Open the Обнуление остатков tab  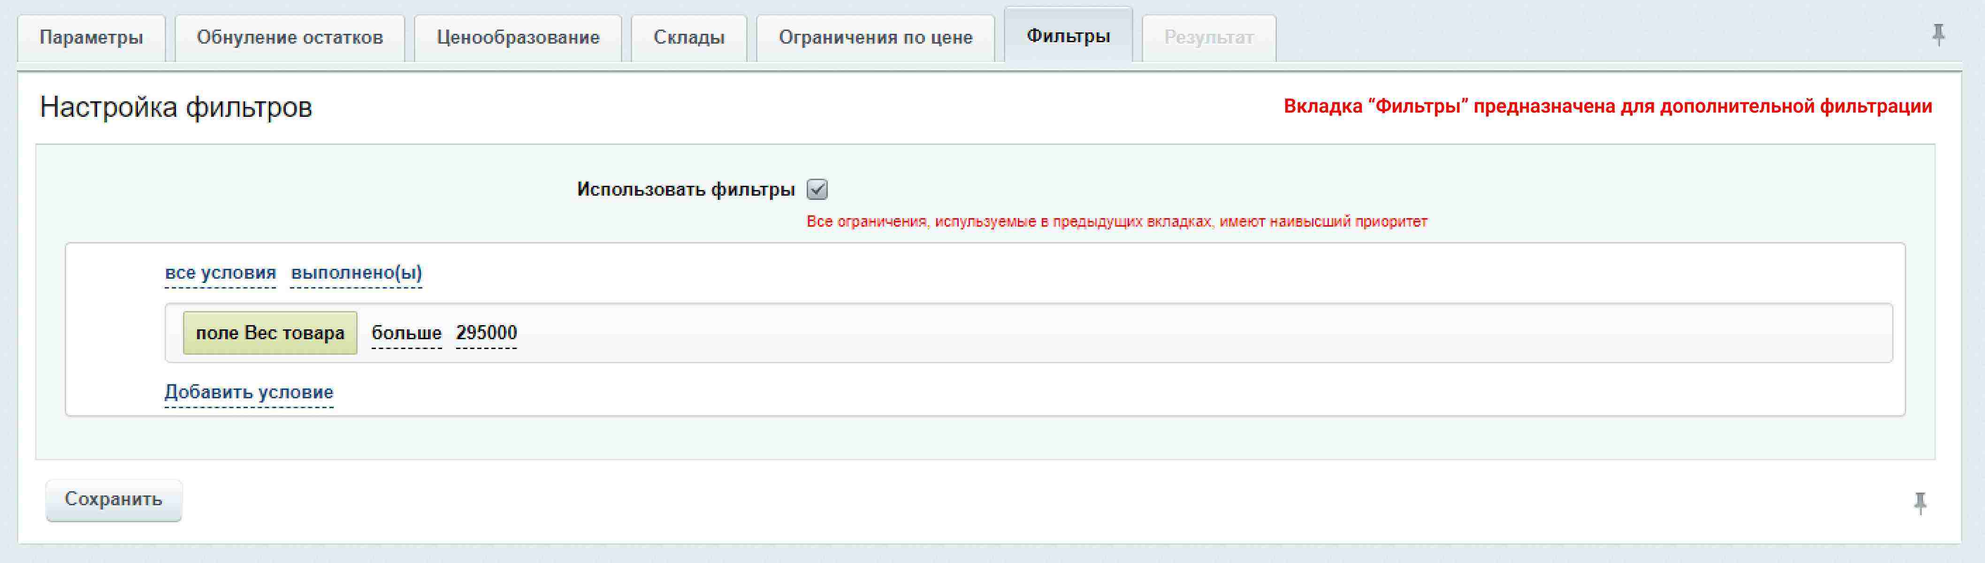(x=290, y=38)
